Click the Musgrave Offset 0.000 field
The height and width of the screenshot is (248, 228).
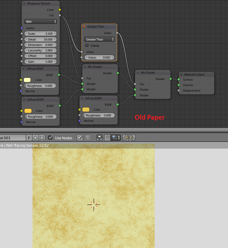coord(41,56)
